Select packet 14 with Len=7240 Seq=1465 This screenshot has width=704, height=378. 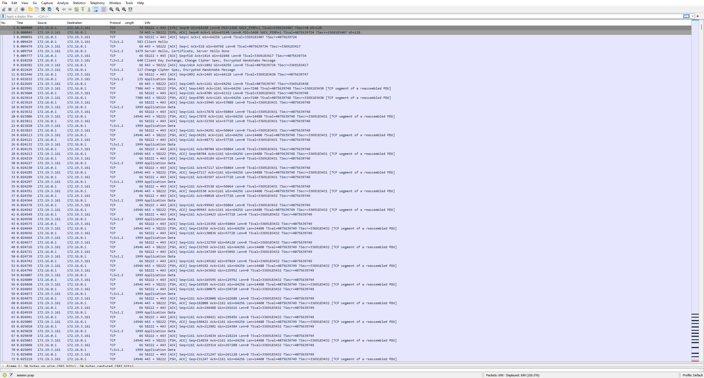pyautogui.click(x=346, y=88)
